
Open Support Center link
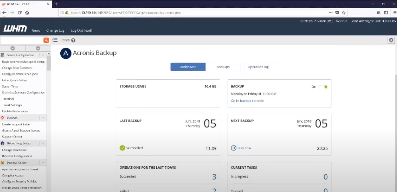pyautogui.click(x=12, y=137)
